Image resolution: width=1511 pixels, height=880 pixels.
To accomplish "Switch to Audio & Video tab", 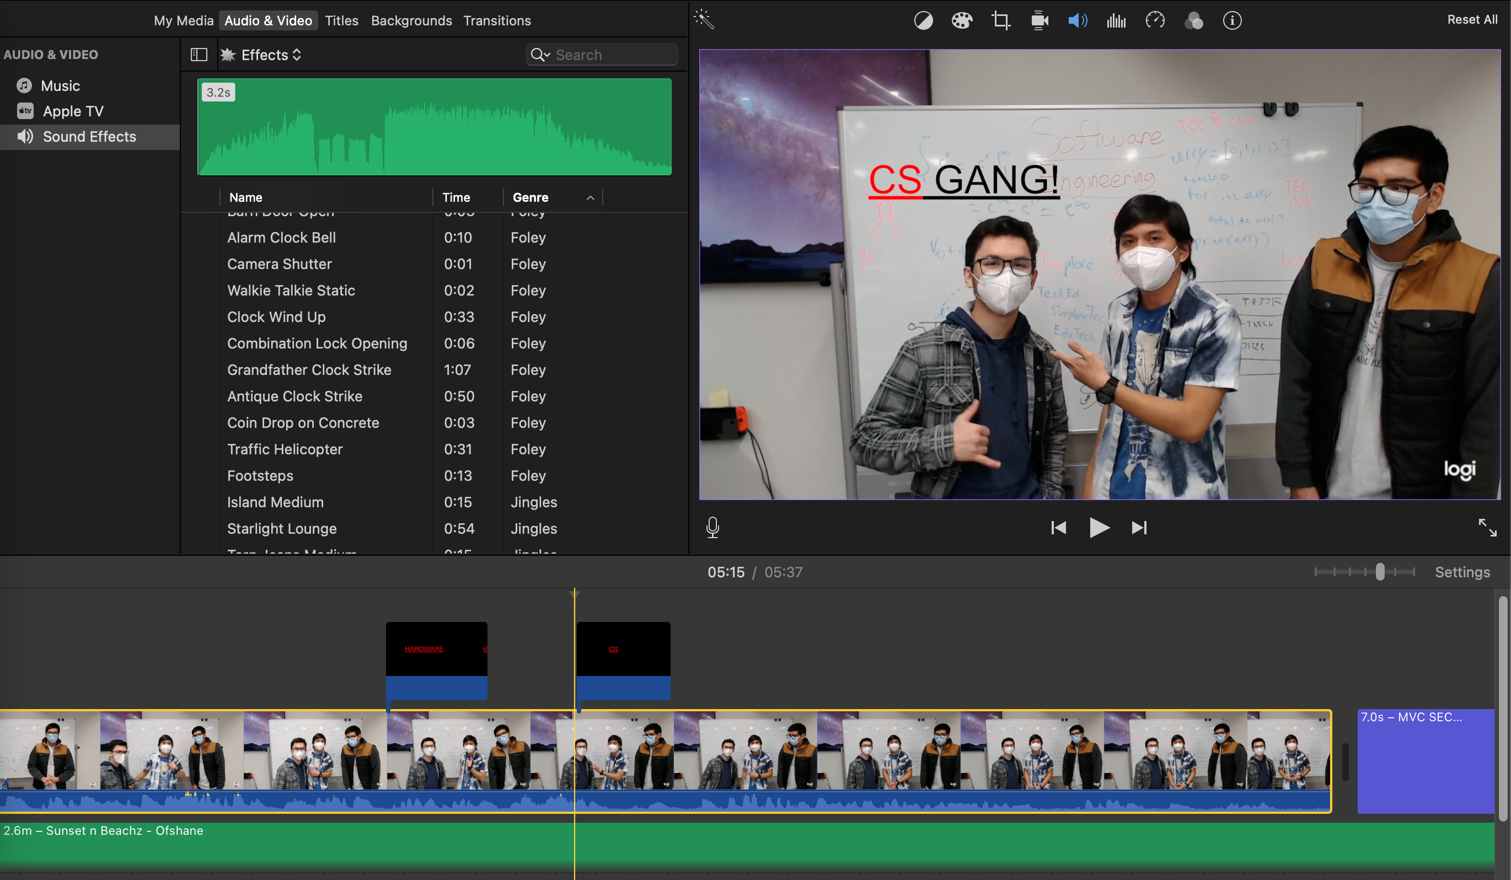I will coord(268,20).
